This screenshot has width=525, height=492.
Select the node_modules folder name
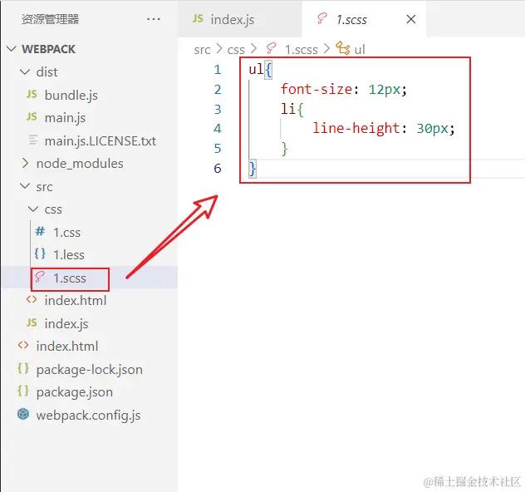[80, 164]
